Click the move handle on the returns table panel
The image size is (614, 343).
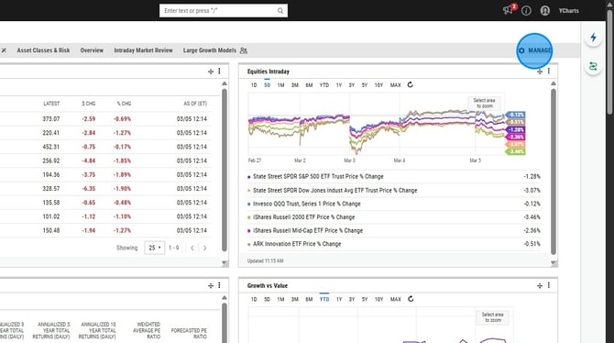pyautogui.click(x=211, y=286)
